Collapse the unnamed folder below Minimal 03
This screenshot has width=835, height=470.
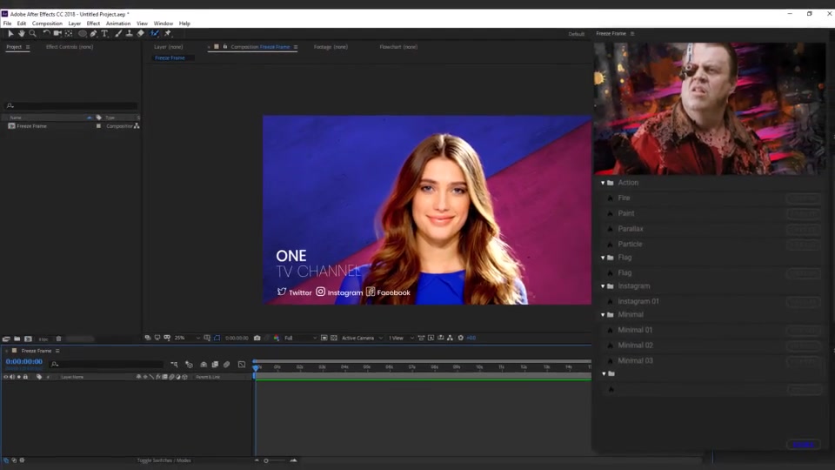[604, 373]
